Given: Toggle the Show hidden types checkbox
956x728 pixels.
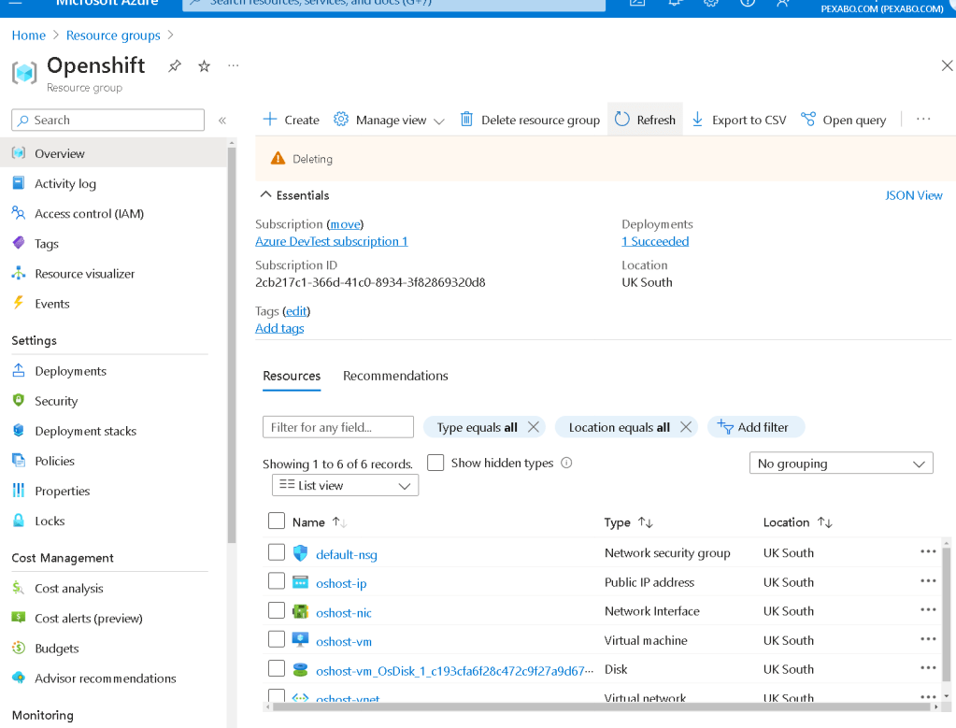Looking at the screenshot, I should [x=435, y=463].
